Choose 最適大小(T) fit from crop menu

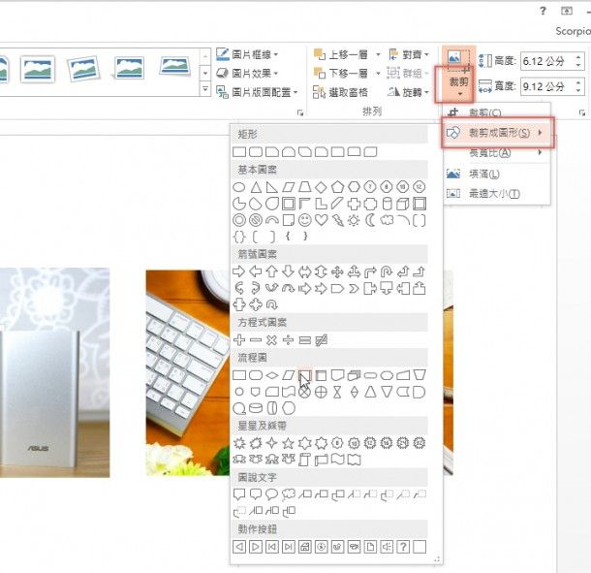click(x=497, y=194)
